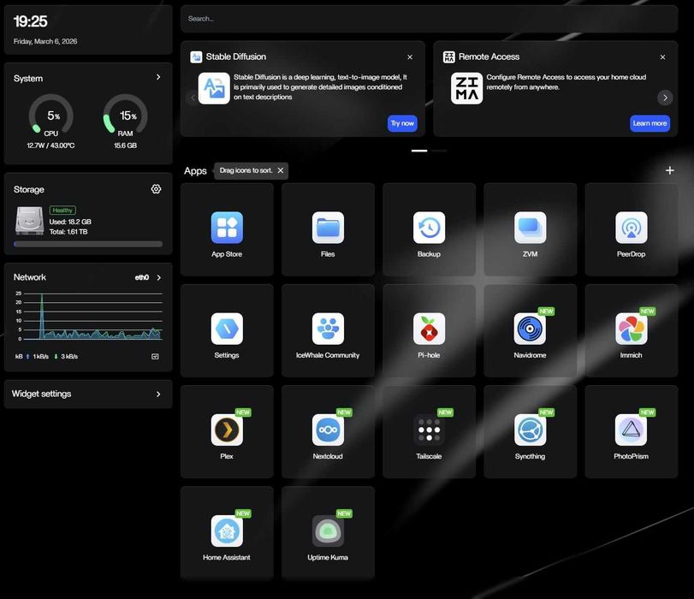Close the Remote Access card
Viewport: 694px width, 599px height.
(x=662, y=57)
